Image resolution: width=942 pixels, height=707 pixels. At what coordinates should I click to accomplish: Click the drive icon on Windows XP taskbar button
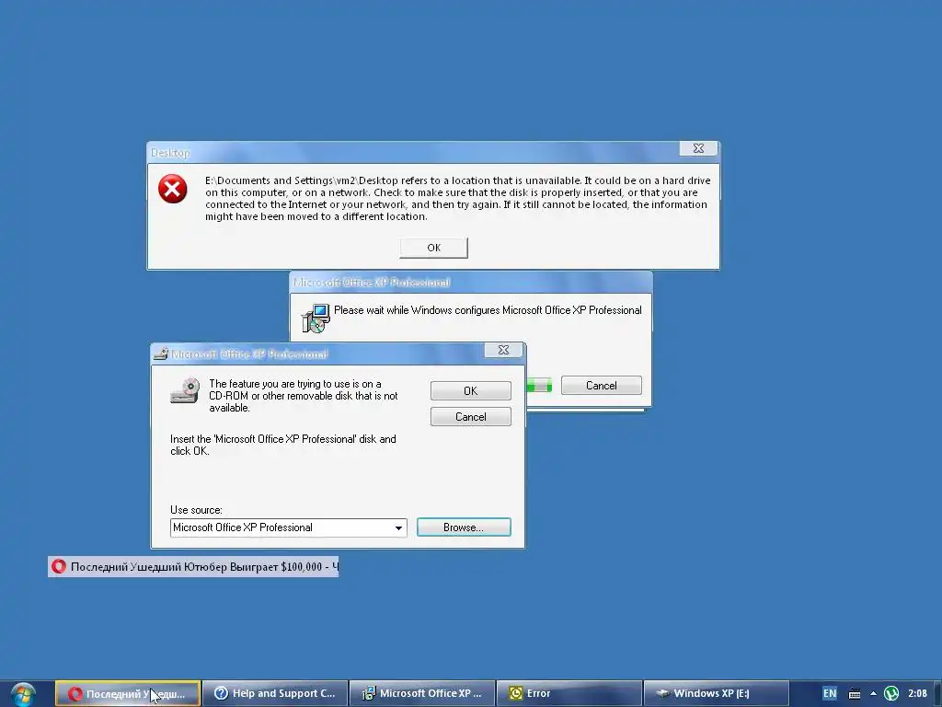point(662,693)
